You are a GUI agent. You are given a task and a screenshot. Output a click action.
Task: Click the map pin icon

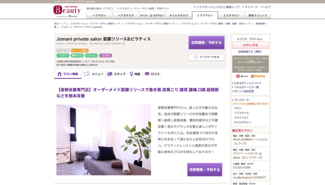[131, 74]
